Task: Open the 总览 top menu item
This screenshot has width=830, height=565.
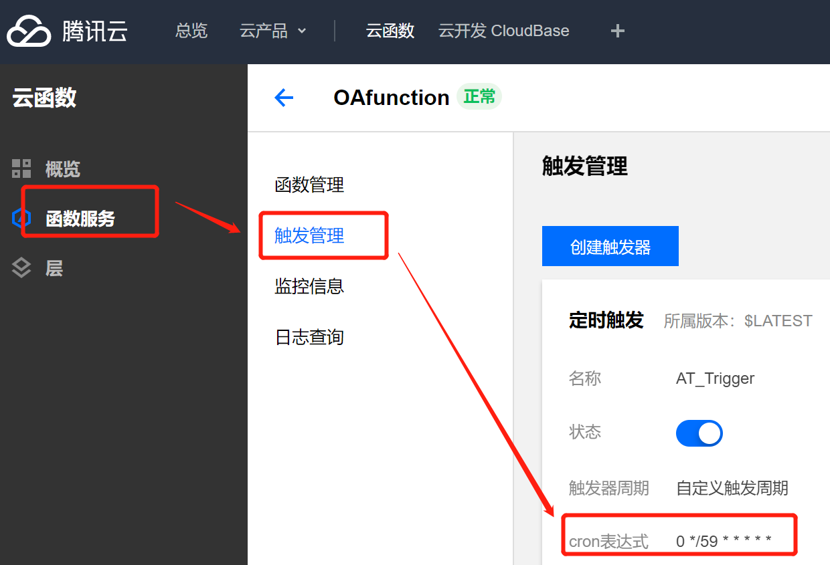Action: 191,31
